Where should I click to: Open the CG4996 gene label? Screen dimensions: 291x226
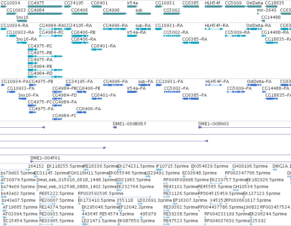(111, 10)
